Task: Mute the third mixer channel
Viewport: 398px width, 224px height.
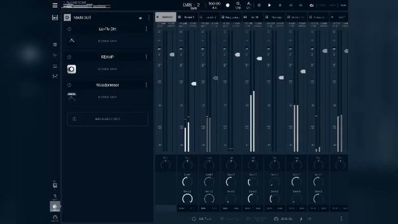Action: [203, 208]
